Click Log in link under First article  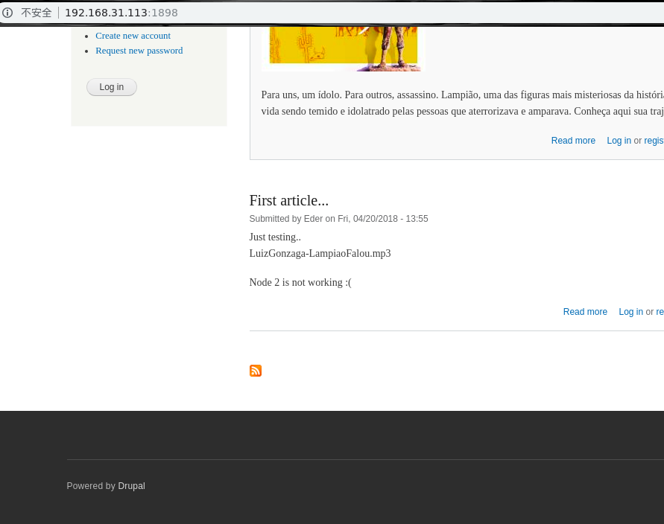[x=630, y=312]
